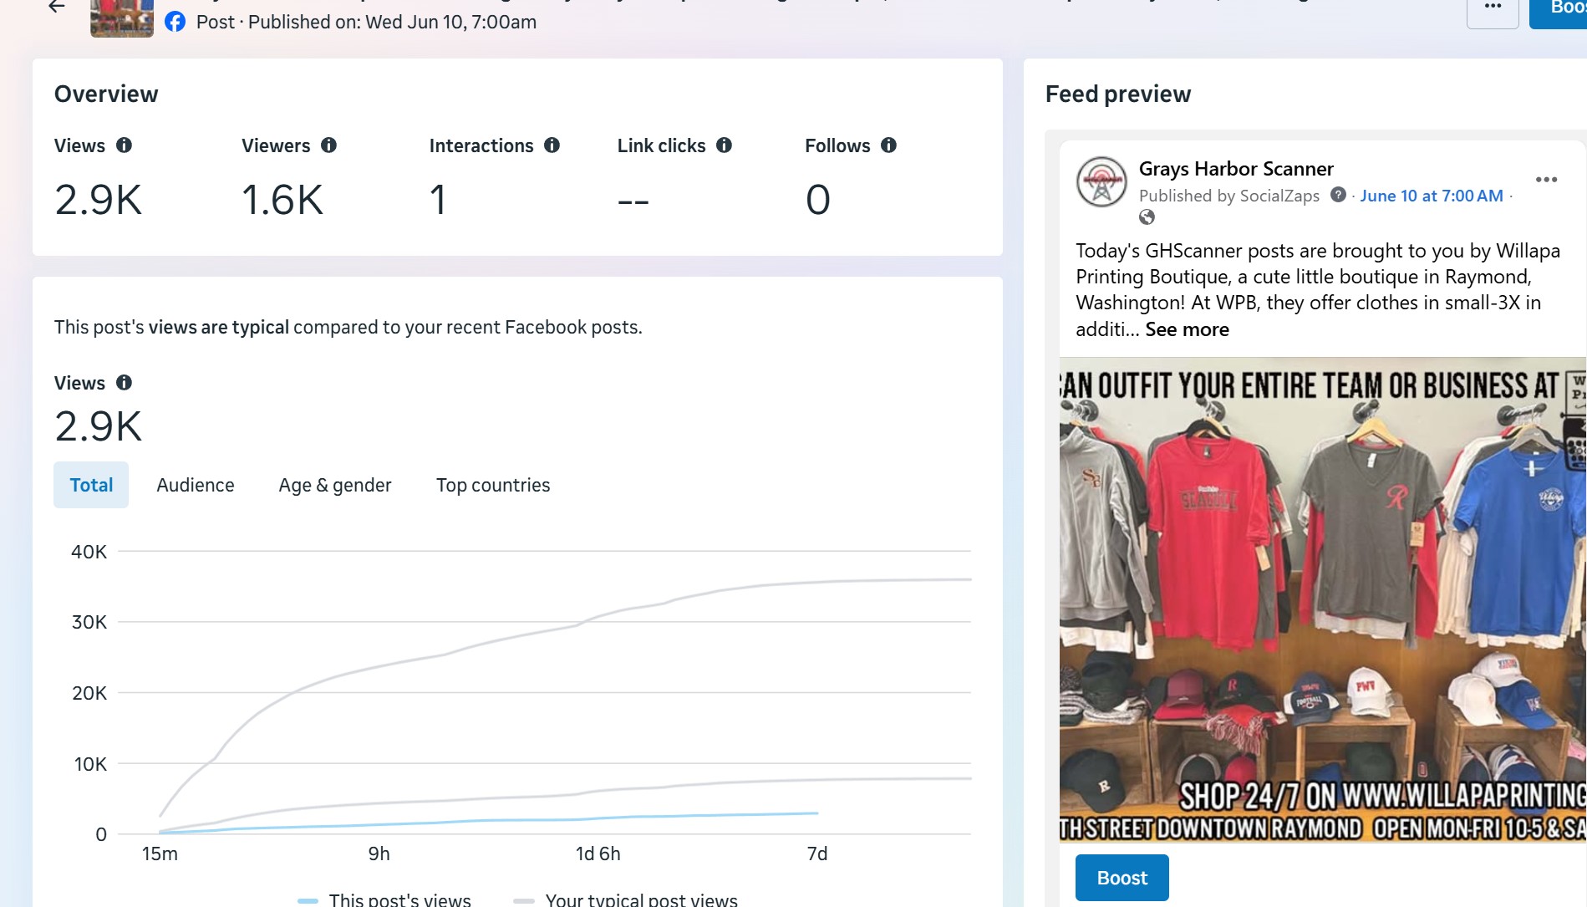Select the Total tab
Viewport: 1587px width, 907px height.
tap(91, 485)
